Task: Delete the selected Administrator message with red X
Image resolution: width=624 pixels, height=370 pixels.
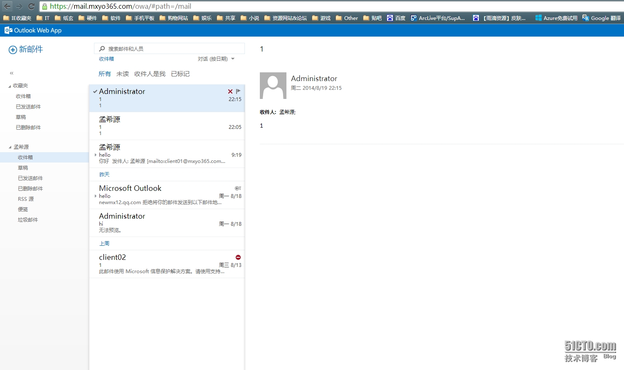Action: [x=230, y=91]
